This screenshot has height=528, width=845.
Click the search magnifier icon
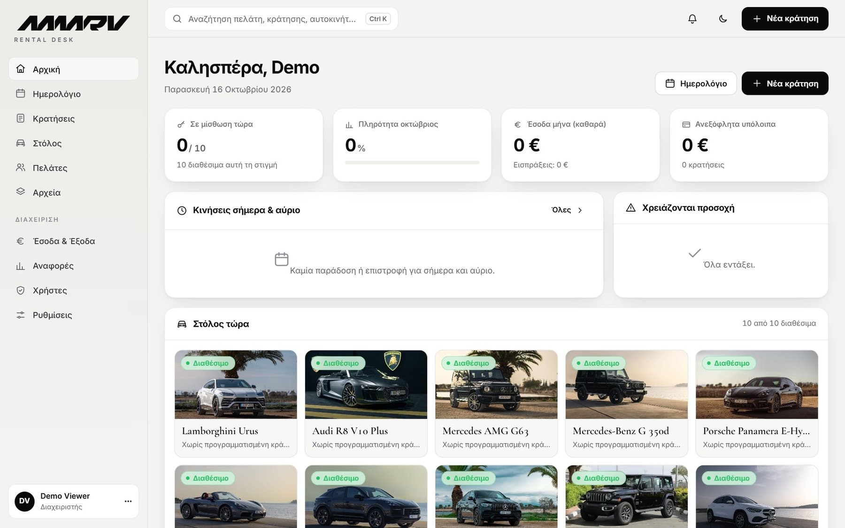[177, 19]
